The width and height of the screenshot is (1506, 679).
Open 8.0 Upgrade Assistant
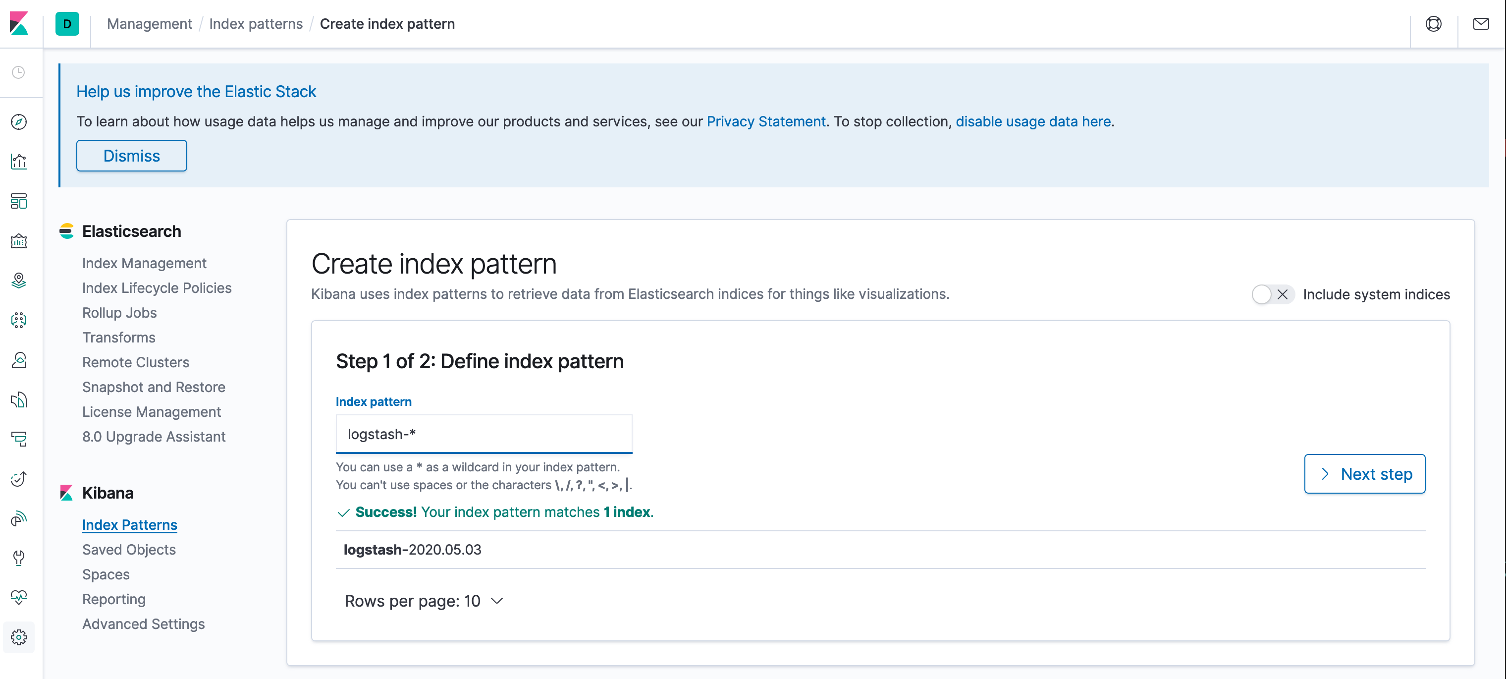pos(154,436)
